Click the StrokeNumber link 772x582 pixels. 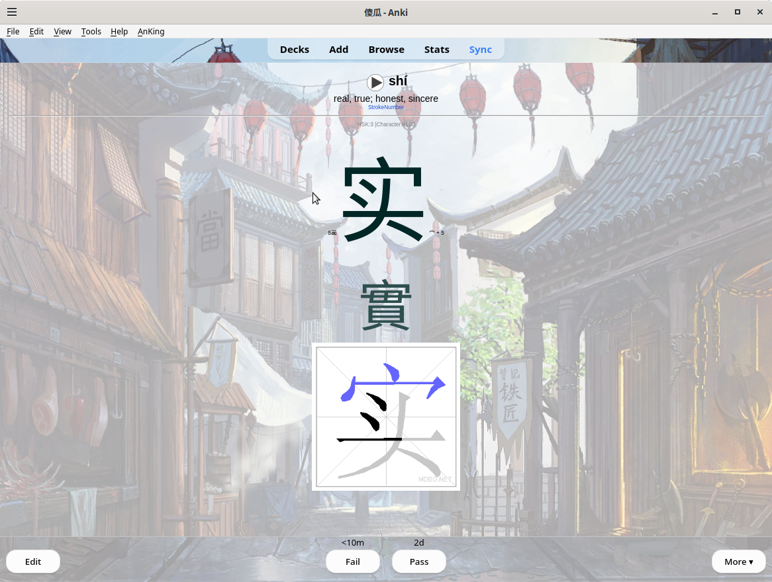click(x=386, y=107)
